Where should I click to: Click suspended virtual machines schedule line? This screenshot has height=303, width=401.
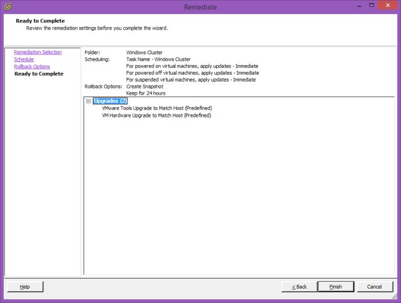tap(191, 80)
